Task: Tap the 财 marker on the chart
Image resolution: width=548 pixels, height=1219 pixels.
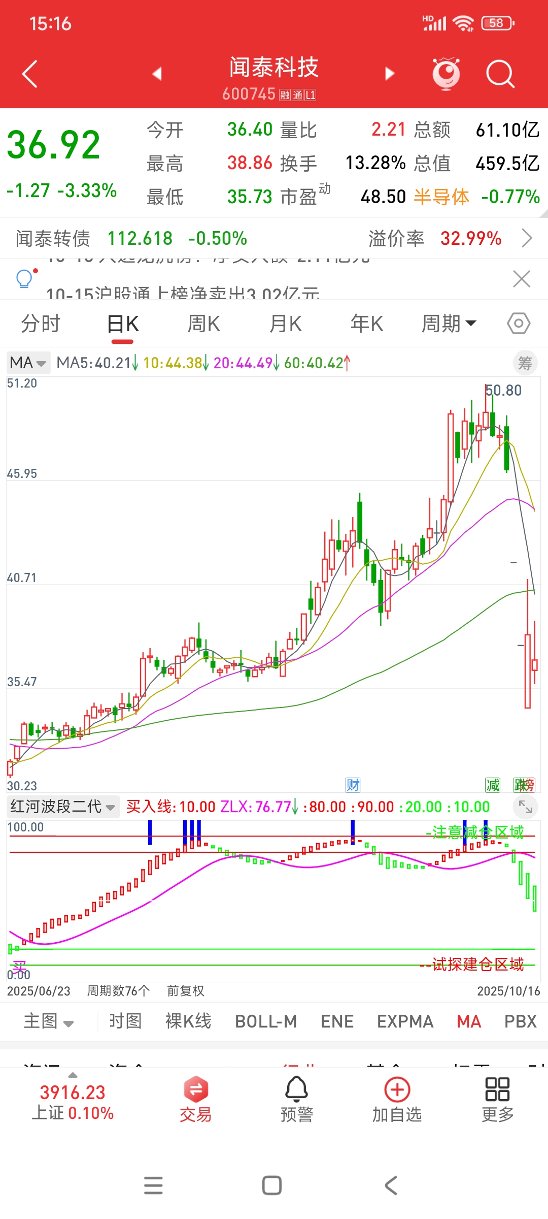Action: pyautogui.click(x=353, y=785)
